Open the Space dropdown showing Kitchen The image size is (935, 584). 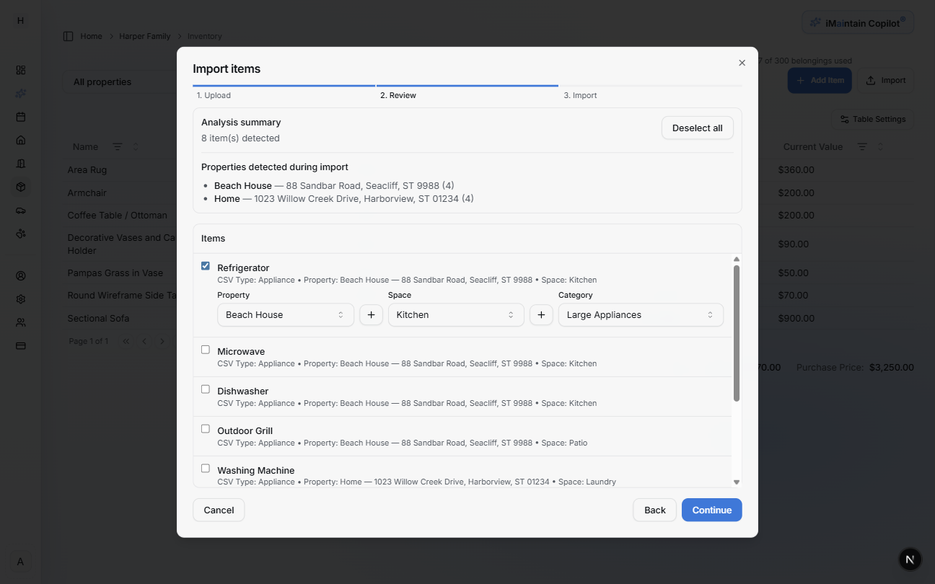click(x=456, y=314)
